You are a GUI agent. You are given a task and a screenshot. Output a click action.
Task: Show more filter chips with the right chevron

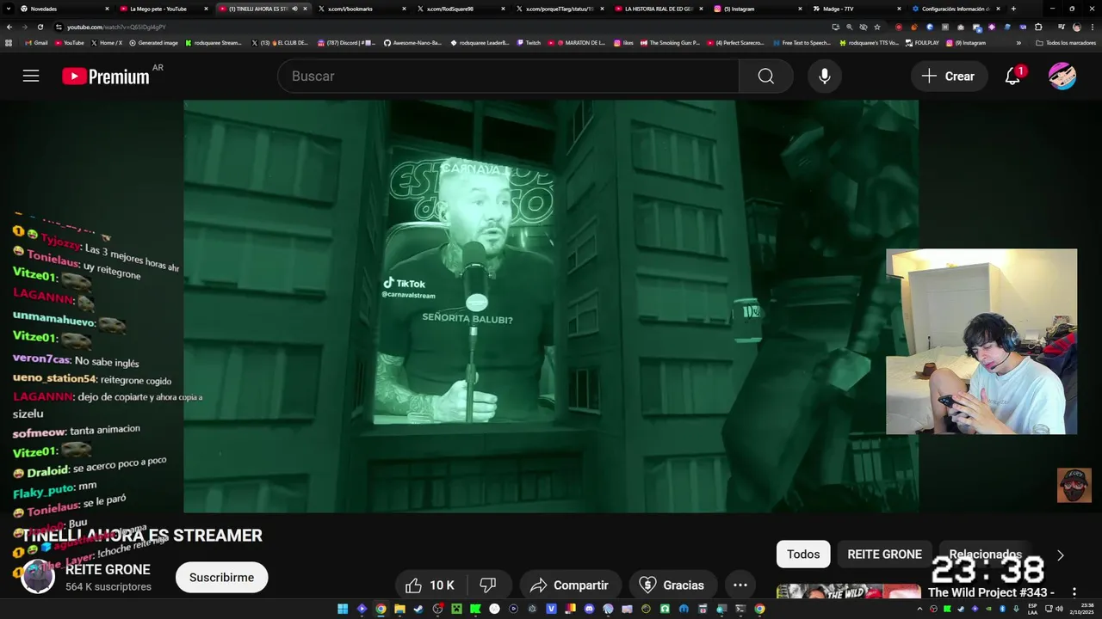click(1061, 555)
